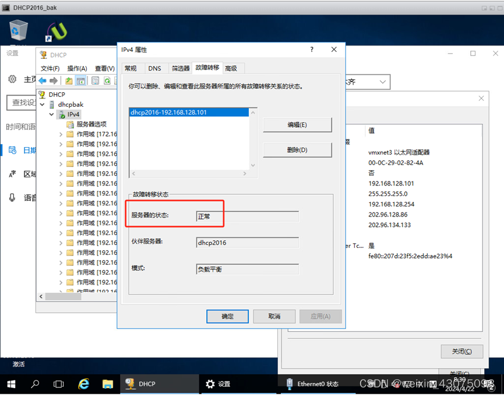The width and height of the screenshot is (504, 395).
Task: Click the gray forward arrow in DHCP toolbar
Action: pos(54,81)
